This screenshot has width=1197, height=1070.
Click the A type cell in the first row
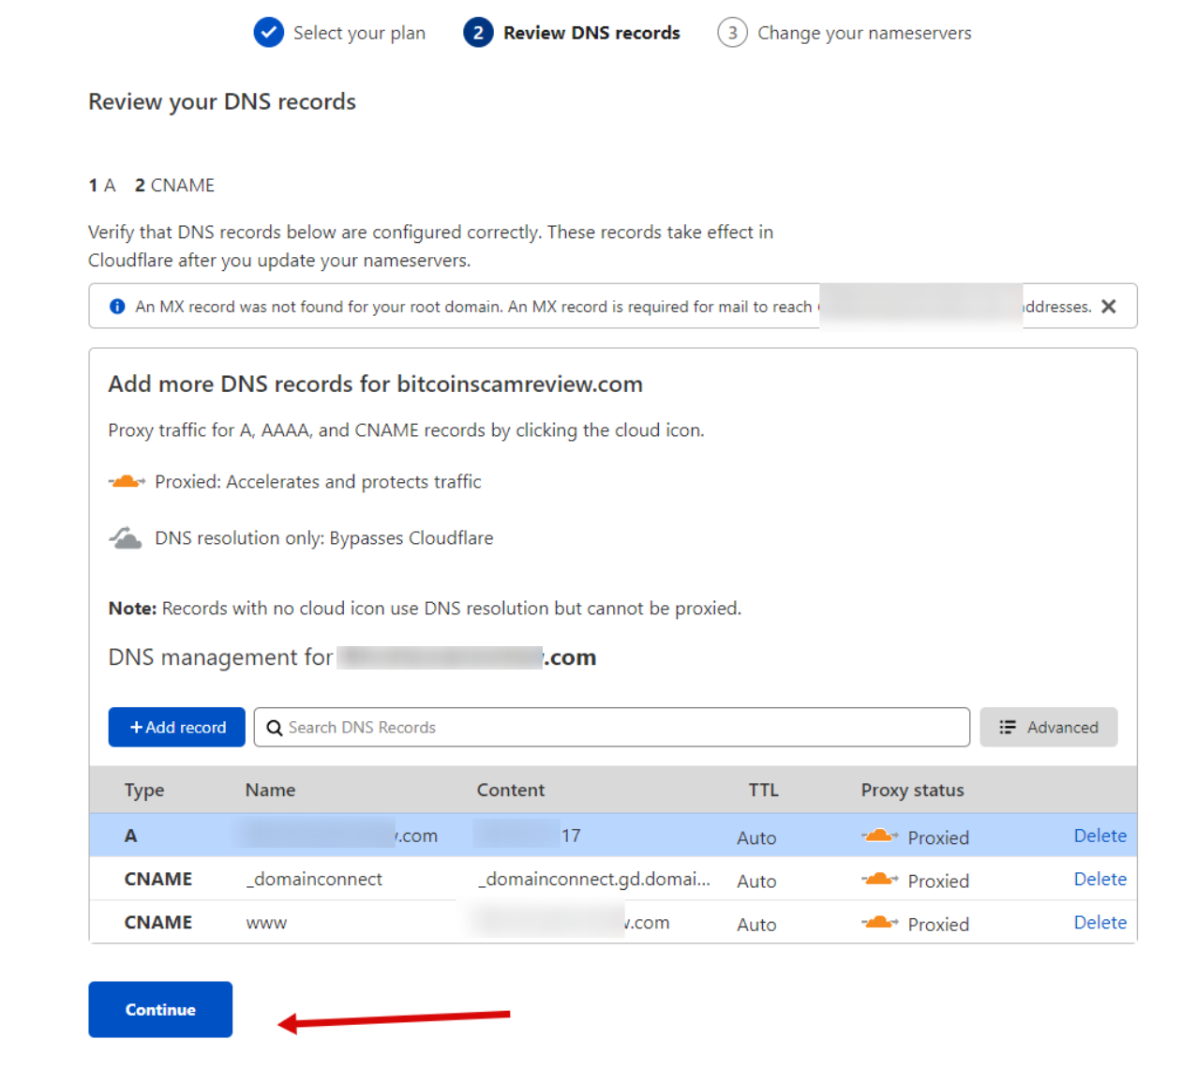coord(130,836)
